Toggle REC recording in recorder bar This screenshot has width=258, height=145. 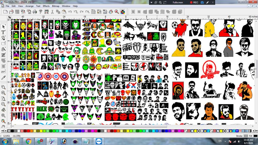point(194,2)
